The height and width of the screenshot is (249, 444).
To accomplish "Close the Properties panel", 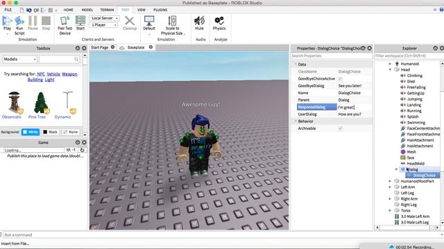I will click(x=370, y=48).
